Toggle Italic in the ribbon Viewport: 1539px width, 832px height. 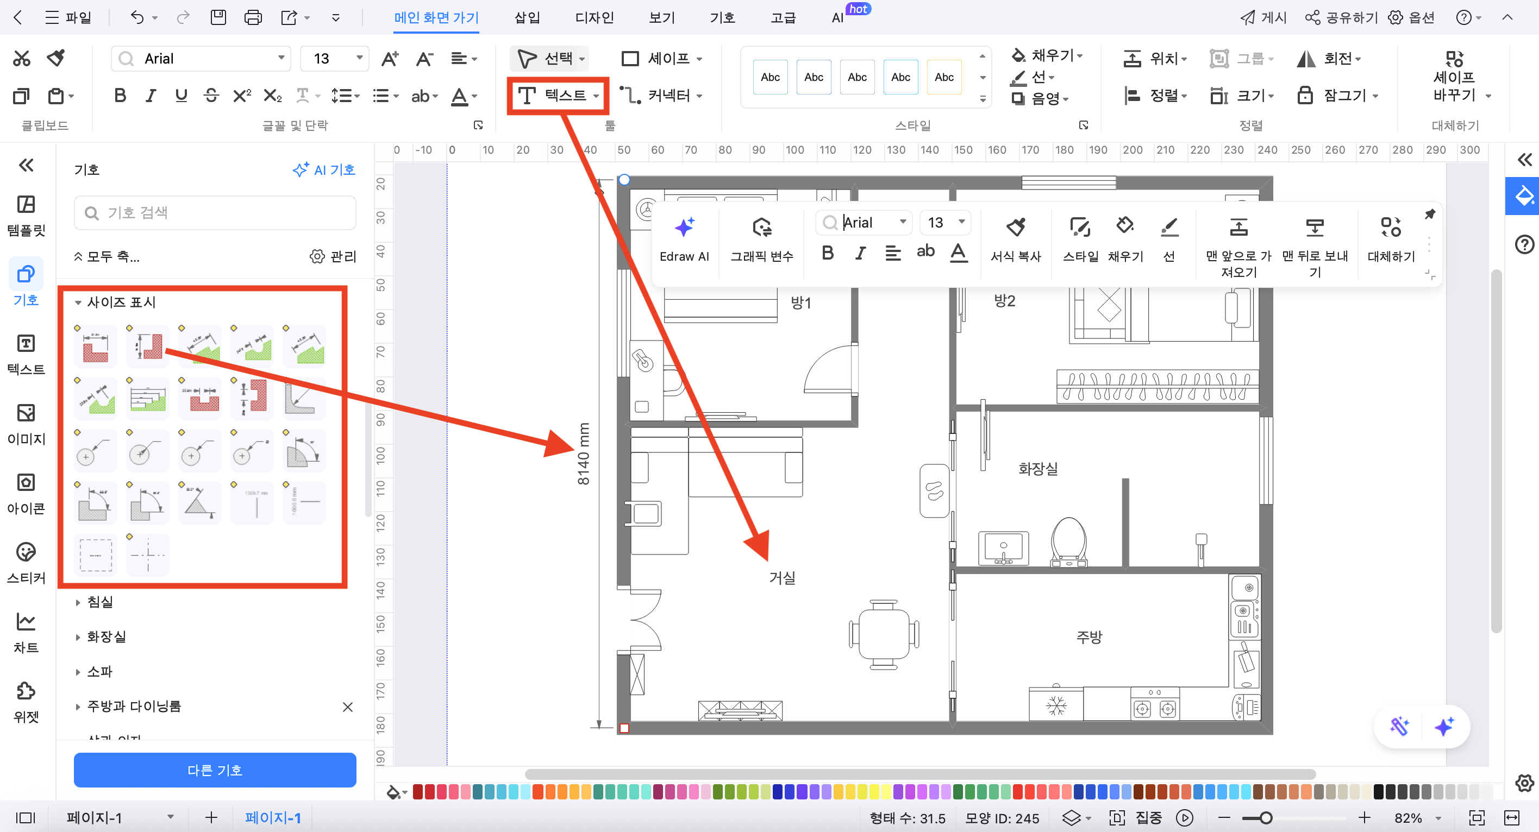coord(151,96)
